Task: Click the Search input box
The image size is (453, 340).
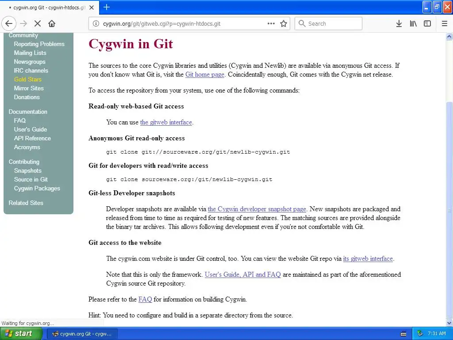Action: tap(328, 23)
